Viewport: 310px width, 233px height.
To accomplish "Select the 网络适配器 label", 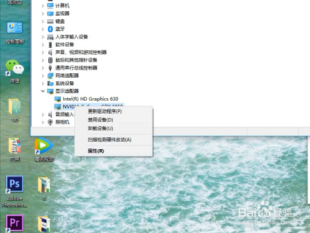I will click(x=67, y=76).
